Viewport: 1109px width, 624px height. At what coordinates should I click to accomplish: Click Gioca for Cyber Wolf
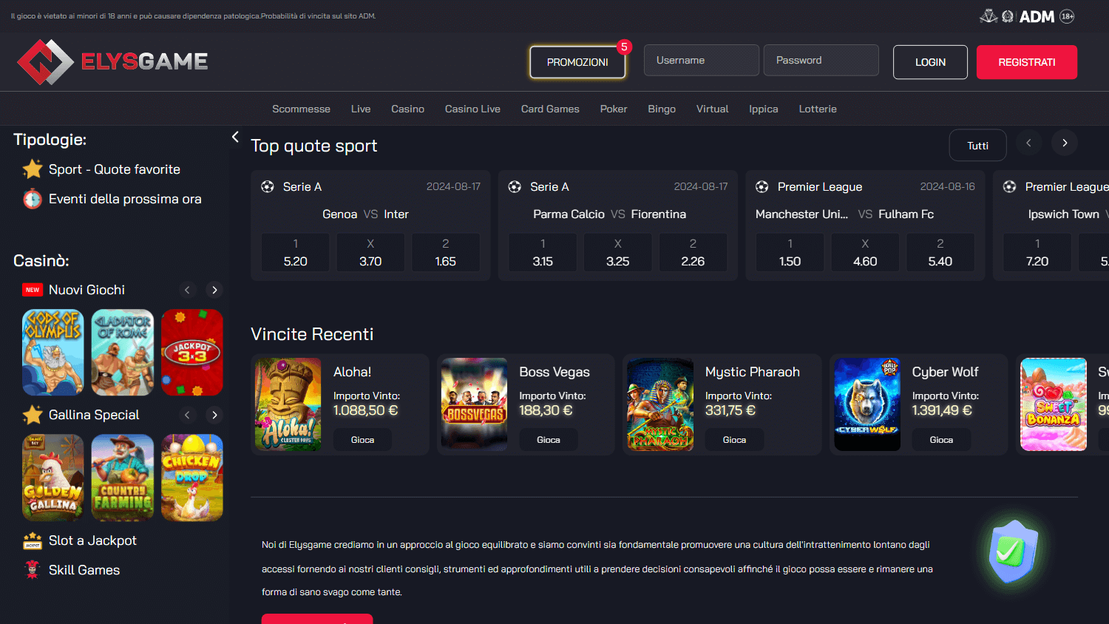[941, 440]
